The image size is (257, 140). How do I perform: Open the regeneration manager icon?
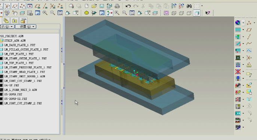click(x=181, y=6)
